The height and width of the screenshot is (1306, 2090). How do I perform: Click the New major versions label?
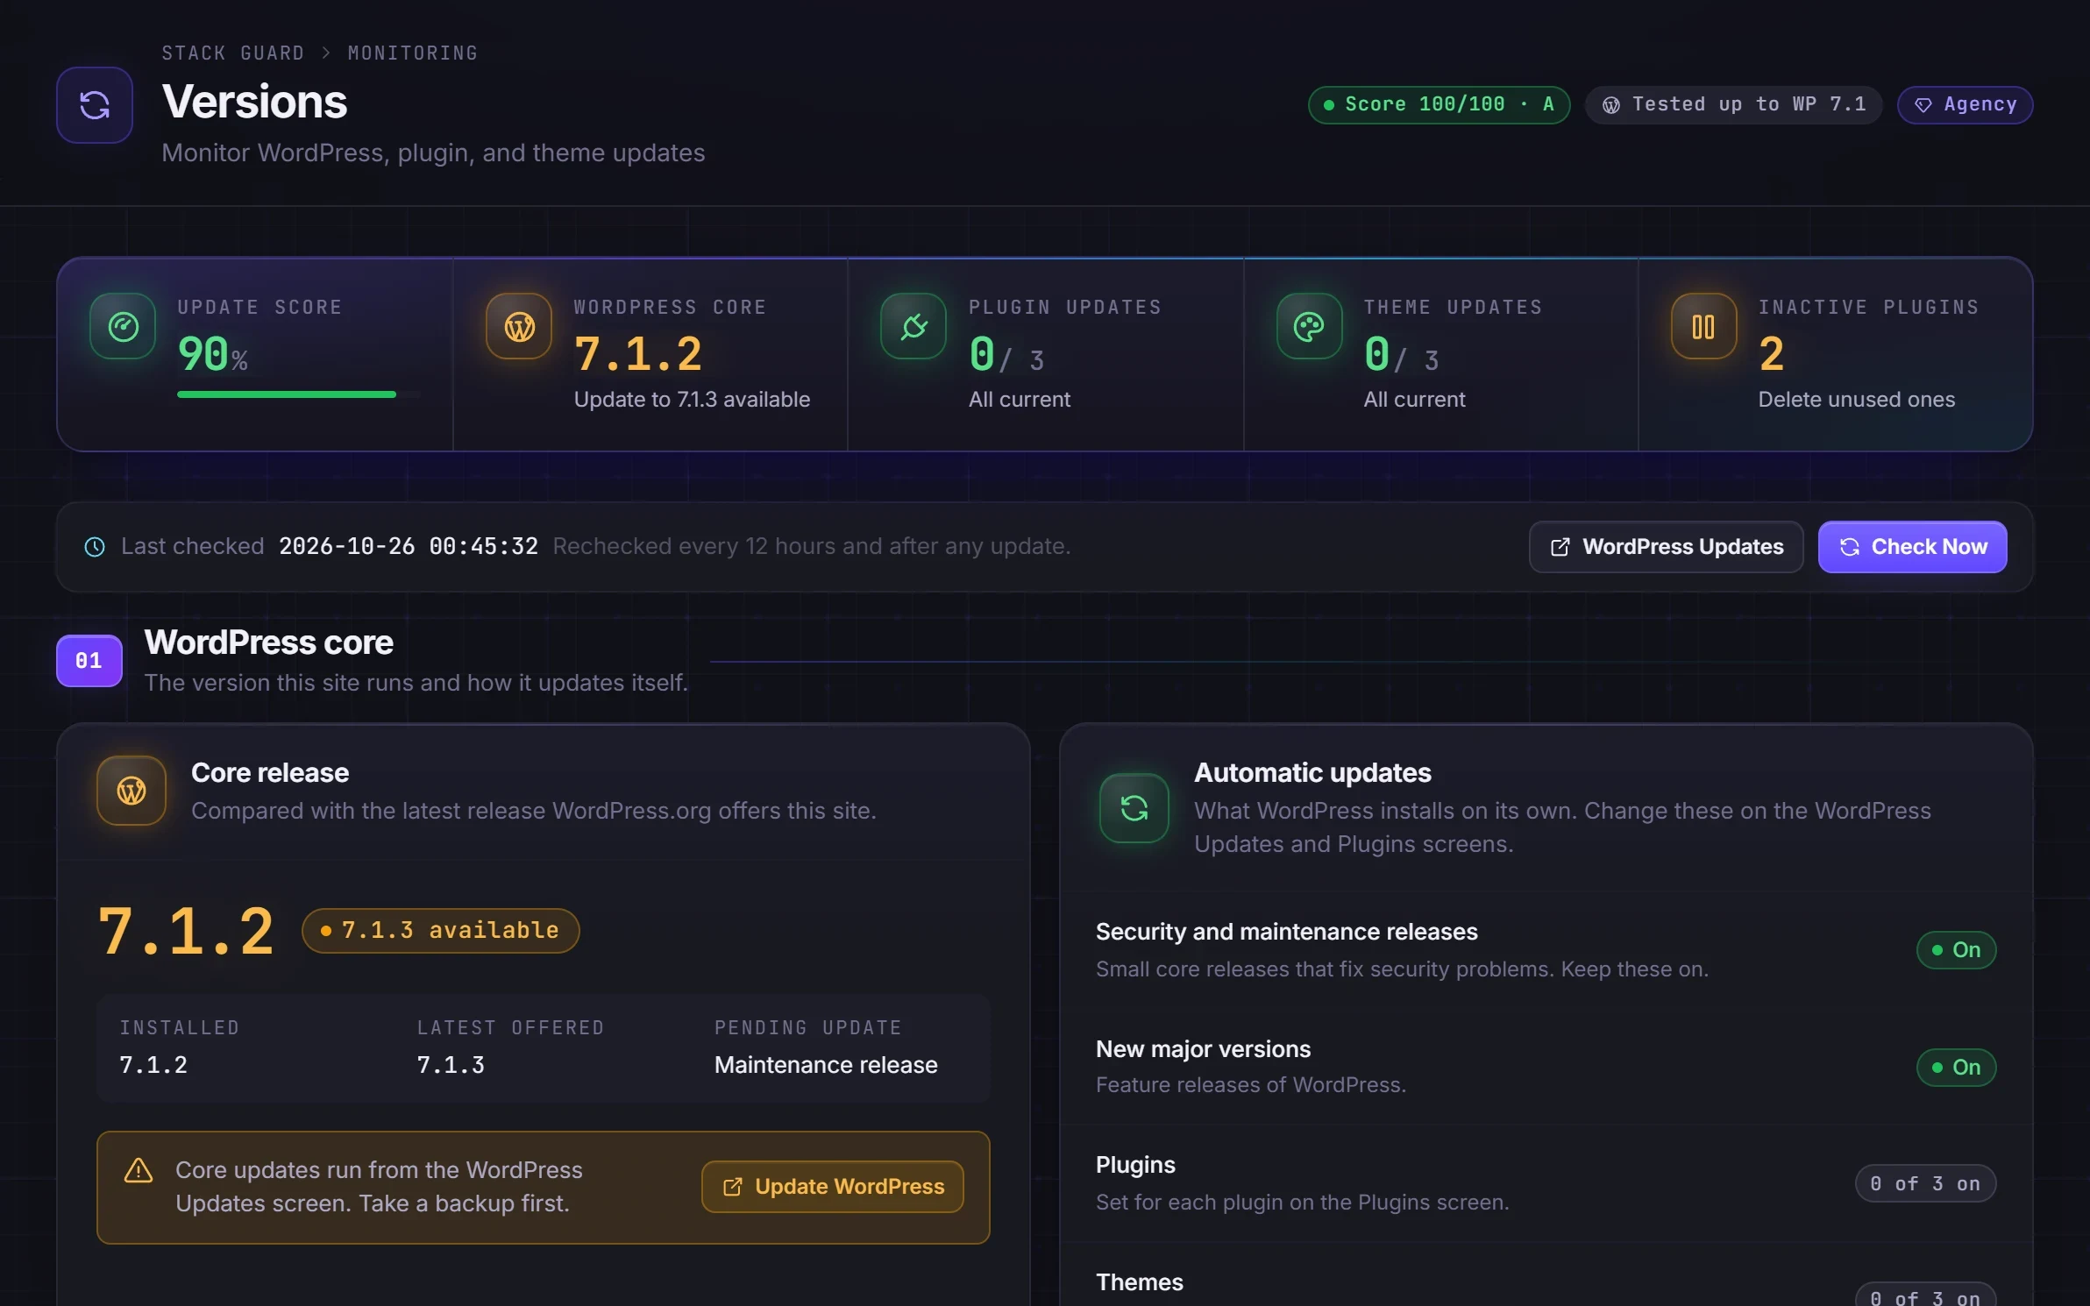coord(1204,1049)
